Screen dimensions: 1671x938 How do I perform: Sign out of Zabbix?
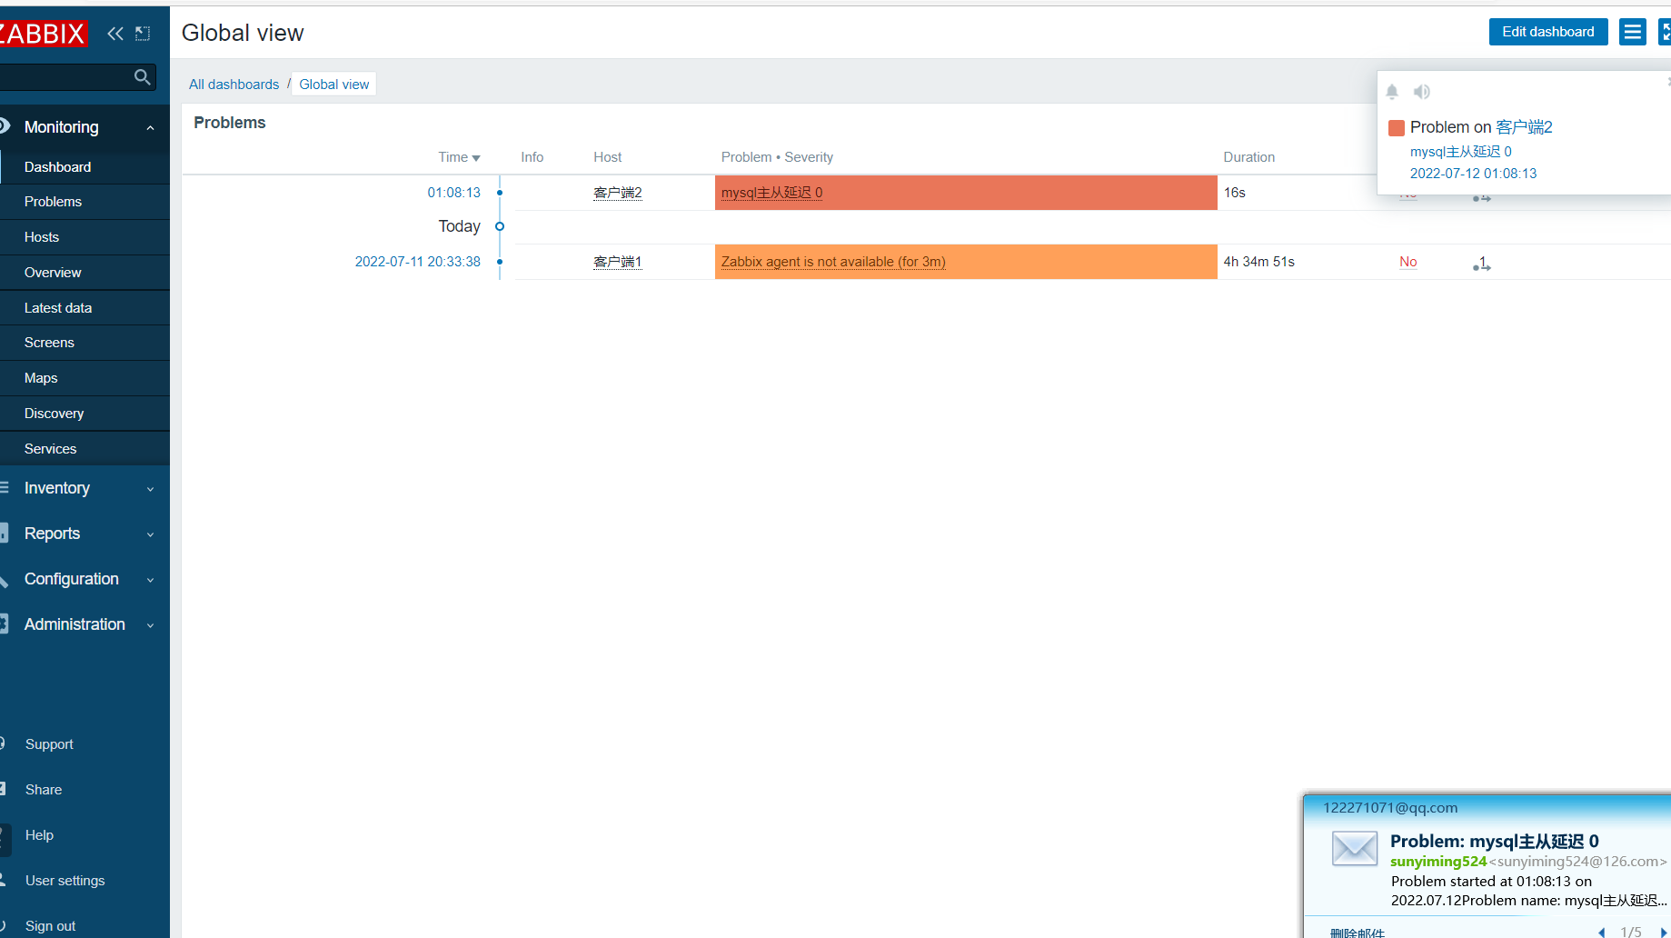50,926
